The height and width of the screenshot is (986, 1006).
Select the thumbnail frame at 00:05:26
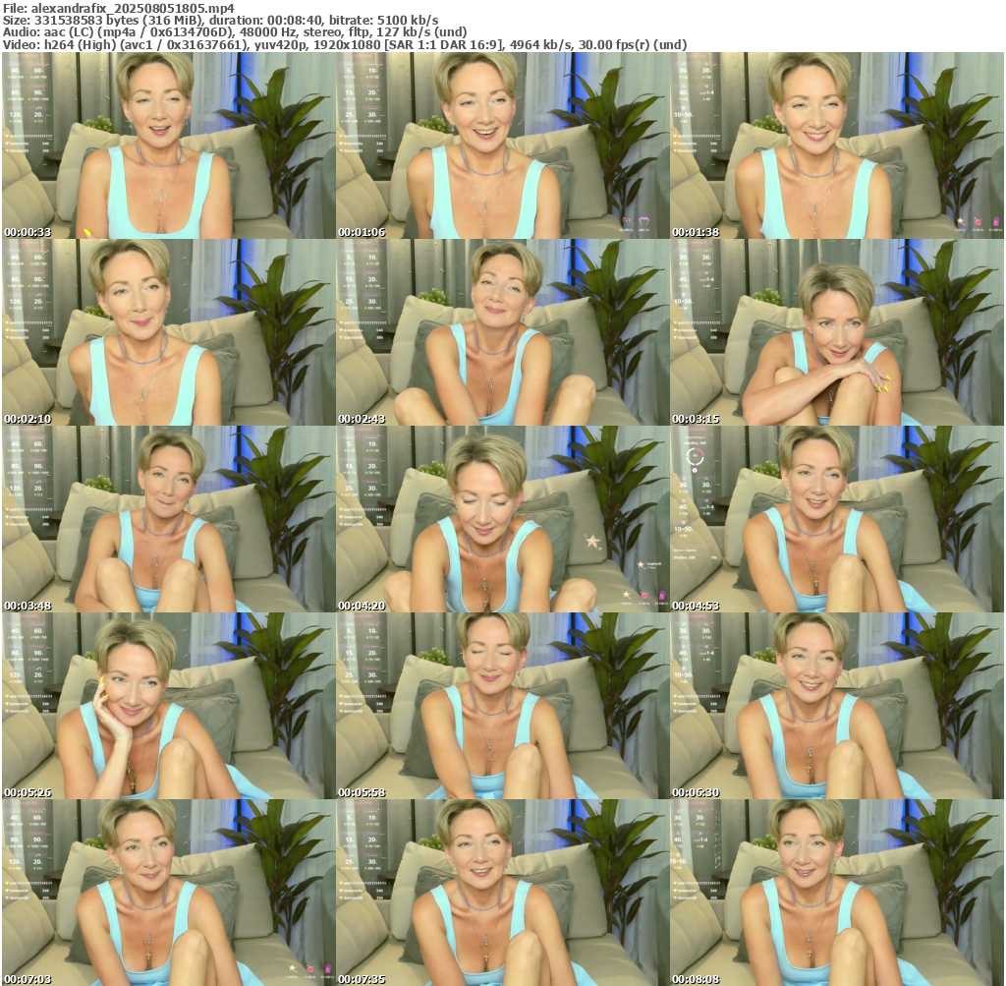[169, 706]
